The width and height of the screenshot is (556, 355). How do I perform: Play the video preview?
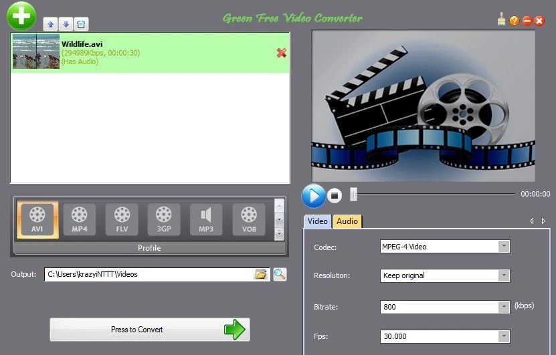tap(313, 195)
